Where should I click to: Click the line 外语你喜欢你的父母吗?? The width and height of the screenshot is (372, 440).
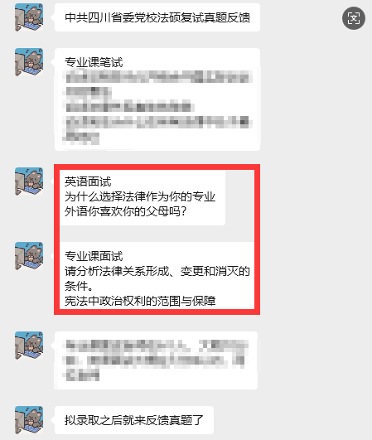click(x=125, y=211)
